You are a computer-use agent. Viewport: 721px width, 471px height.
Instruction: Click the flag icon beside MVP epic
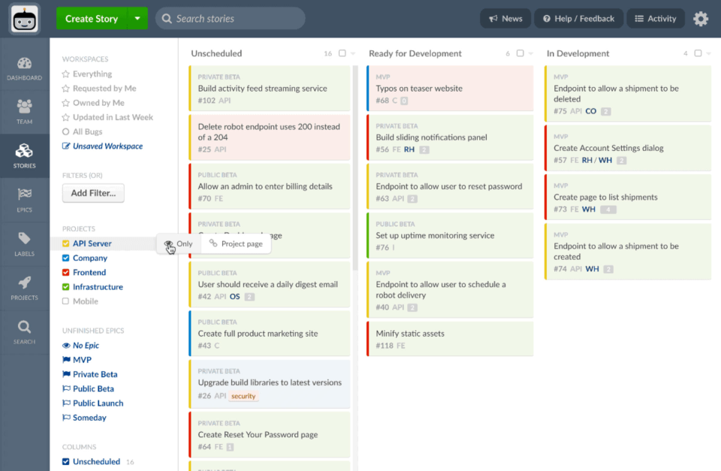(66, 360)
